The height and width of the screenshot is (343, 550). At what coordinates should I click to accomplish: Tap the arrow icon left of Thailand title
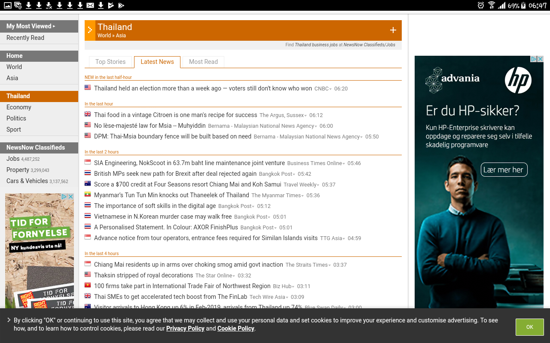coord(90,30)
